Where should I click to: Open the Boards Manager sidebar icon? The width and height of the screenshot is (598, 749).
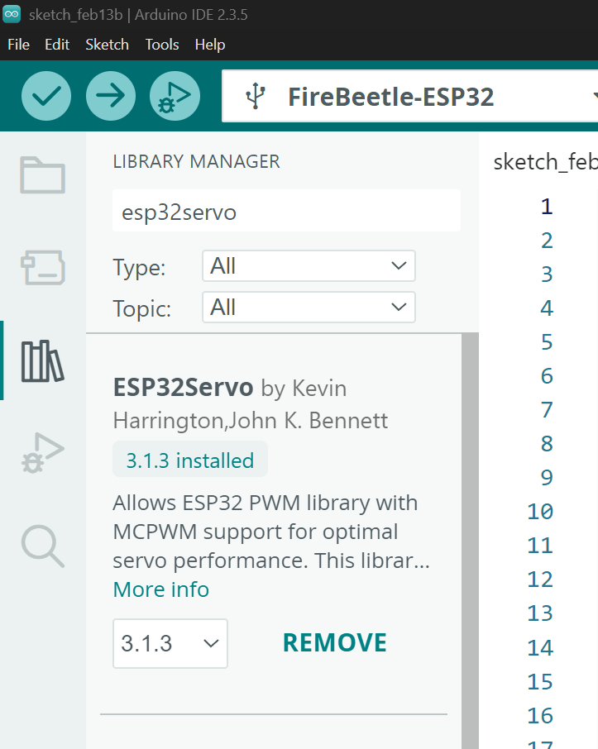click(x=42, y=267)
